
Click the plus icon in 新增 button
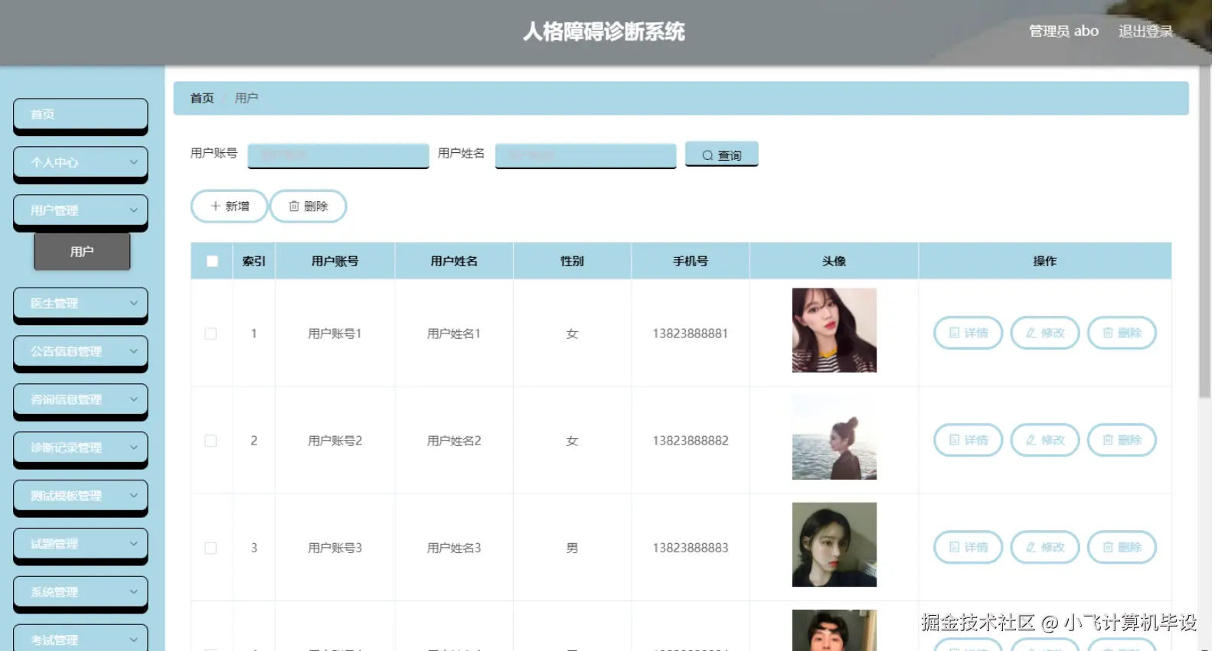[x=215, y=207]
